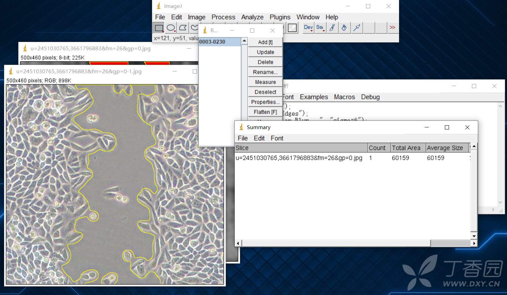Select Average Size value 60159
The image size is (507, 295).
pos(435,158)
